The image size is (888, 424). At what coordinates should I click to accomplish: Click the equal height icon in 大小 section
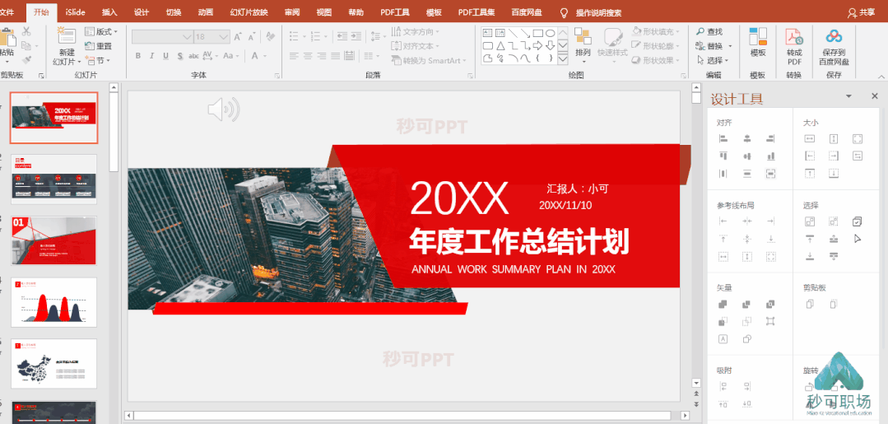[x=834, y=138]
